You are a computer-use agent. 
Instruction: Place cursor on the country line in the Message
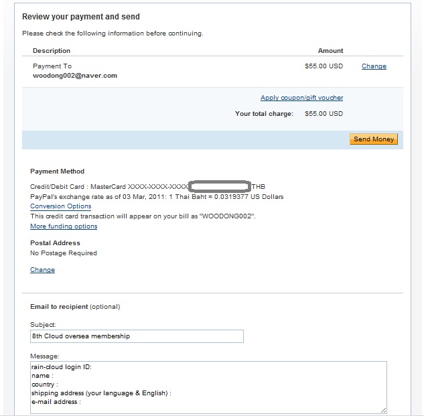[45, 385]
